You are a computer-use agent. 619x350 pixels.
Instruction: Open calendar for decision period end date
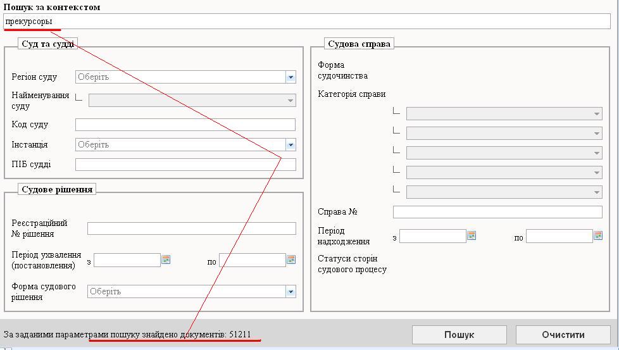pos(291,259)
